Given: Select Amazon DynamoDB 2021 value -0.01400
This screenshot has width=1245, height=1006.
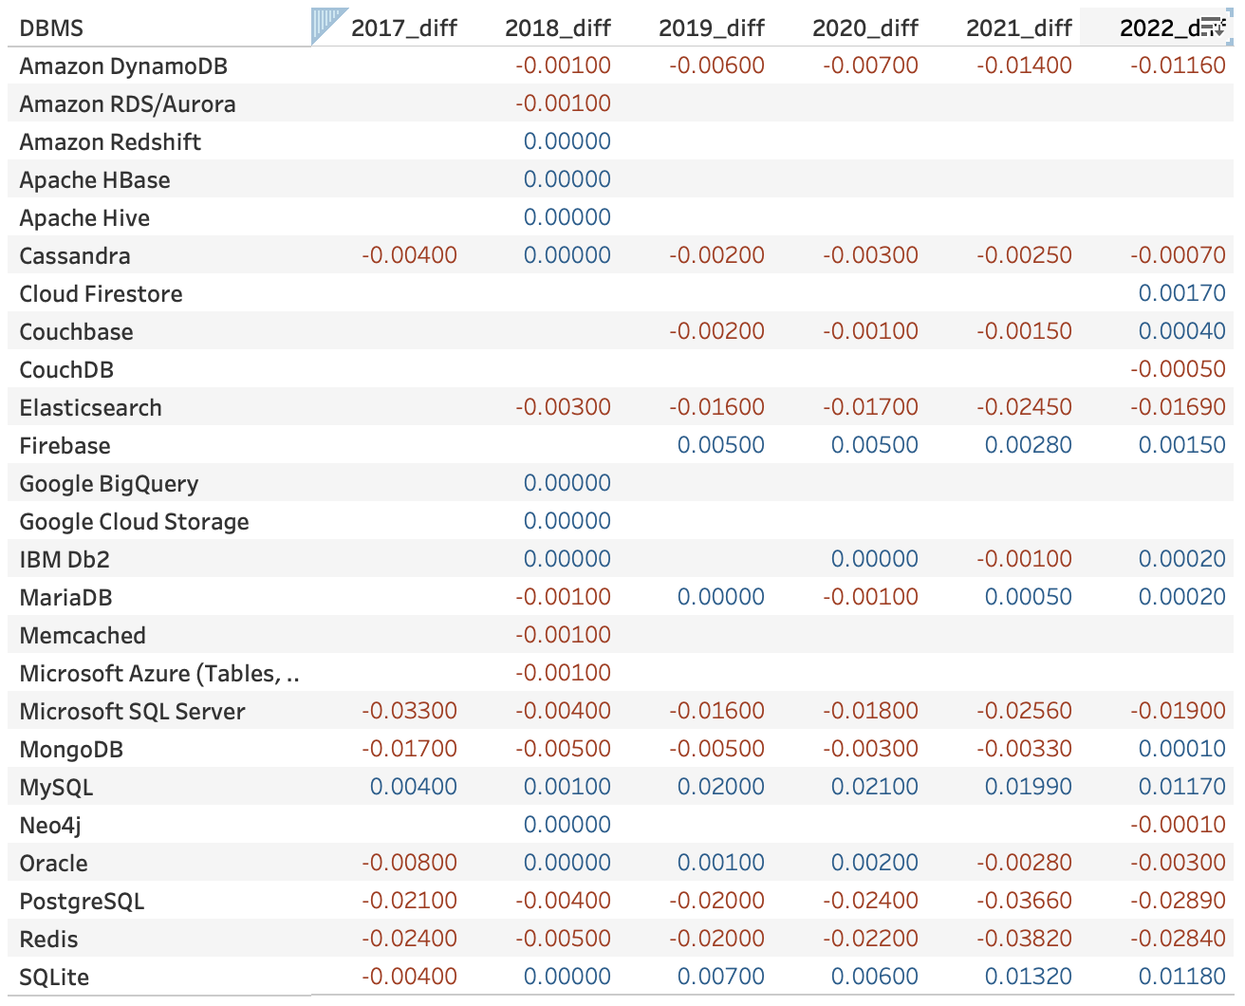Looking at the screenshot, I should coord(1024,65).
